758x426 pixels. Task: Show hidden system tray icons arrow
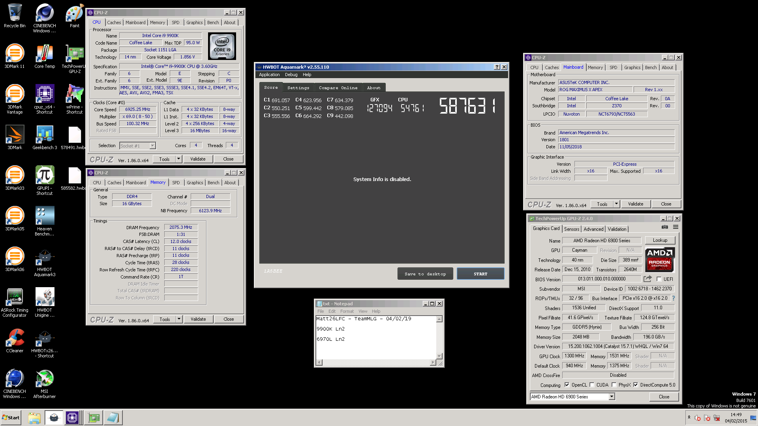coord(689,417)
